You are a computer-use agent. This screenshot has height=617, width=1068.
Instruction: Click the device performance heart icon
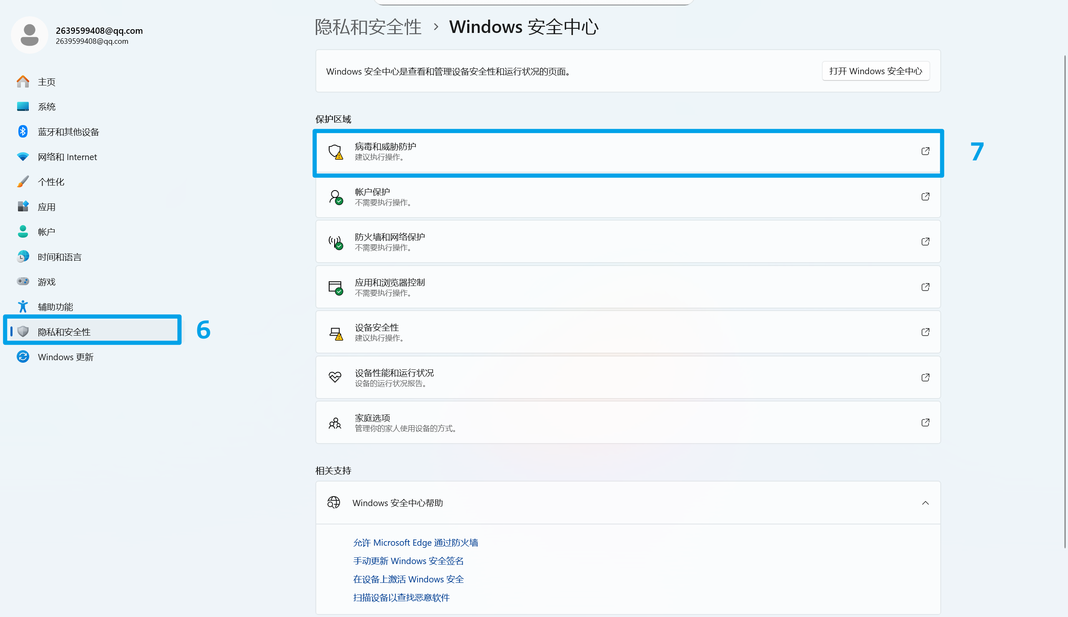coord(335,377)
